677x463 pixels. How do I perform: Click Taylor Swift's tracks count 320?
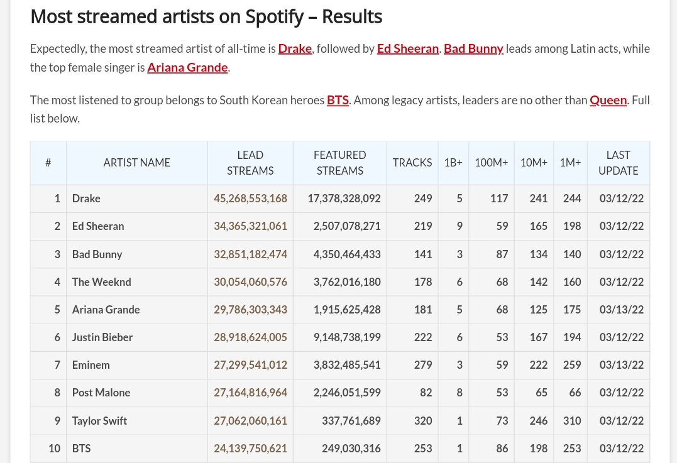click(423, 421)
